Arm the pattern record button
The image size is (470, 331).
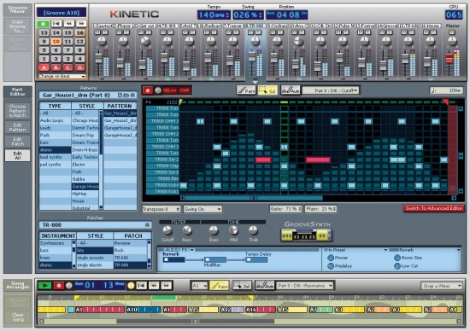point(148,90)
